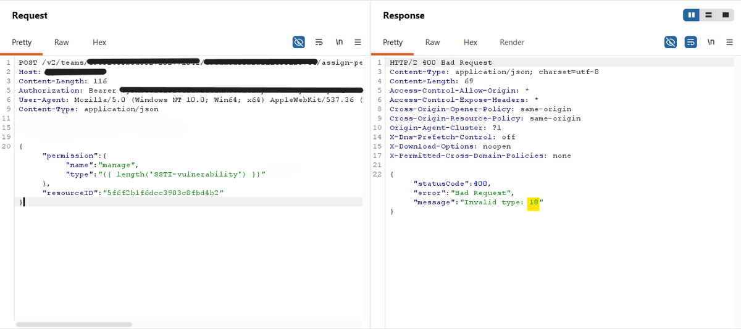Toggle \n newline display in Request panel
The height and width of the screenshot is (329, 741).
pyautogui.click(x=339, y=42)
